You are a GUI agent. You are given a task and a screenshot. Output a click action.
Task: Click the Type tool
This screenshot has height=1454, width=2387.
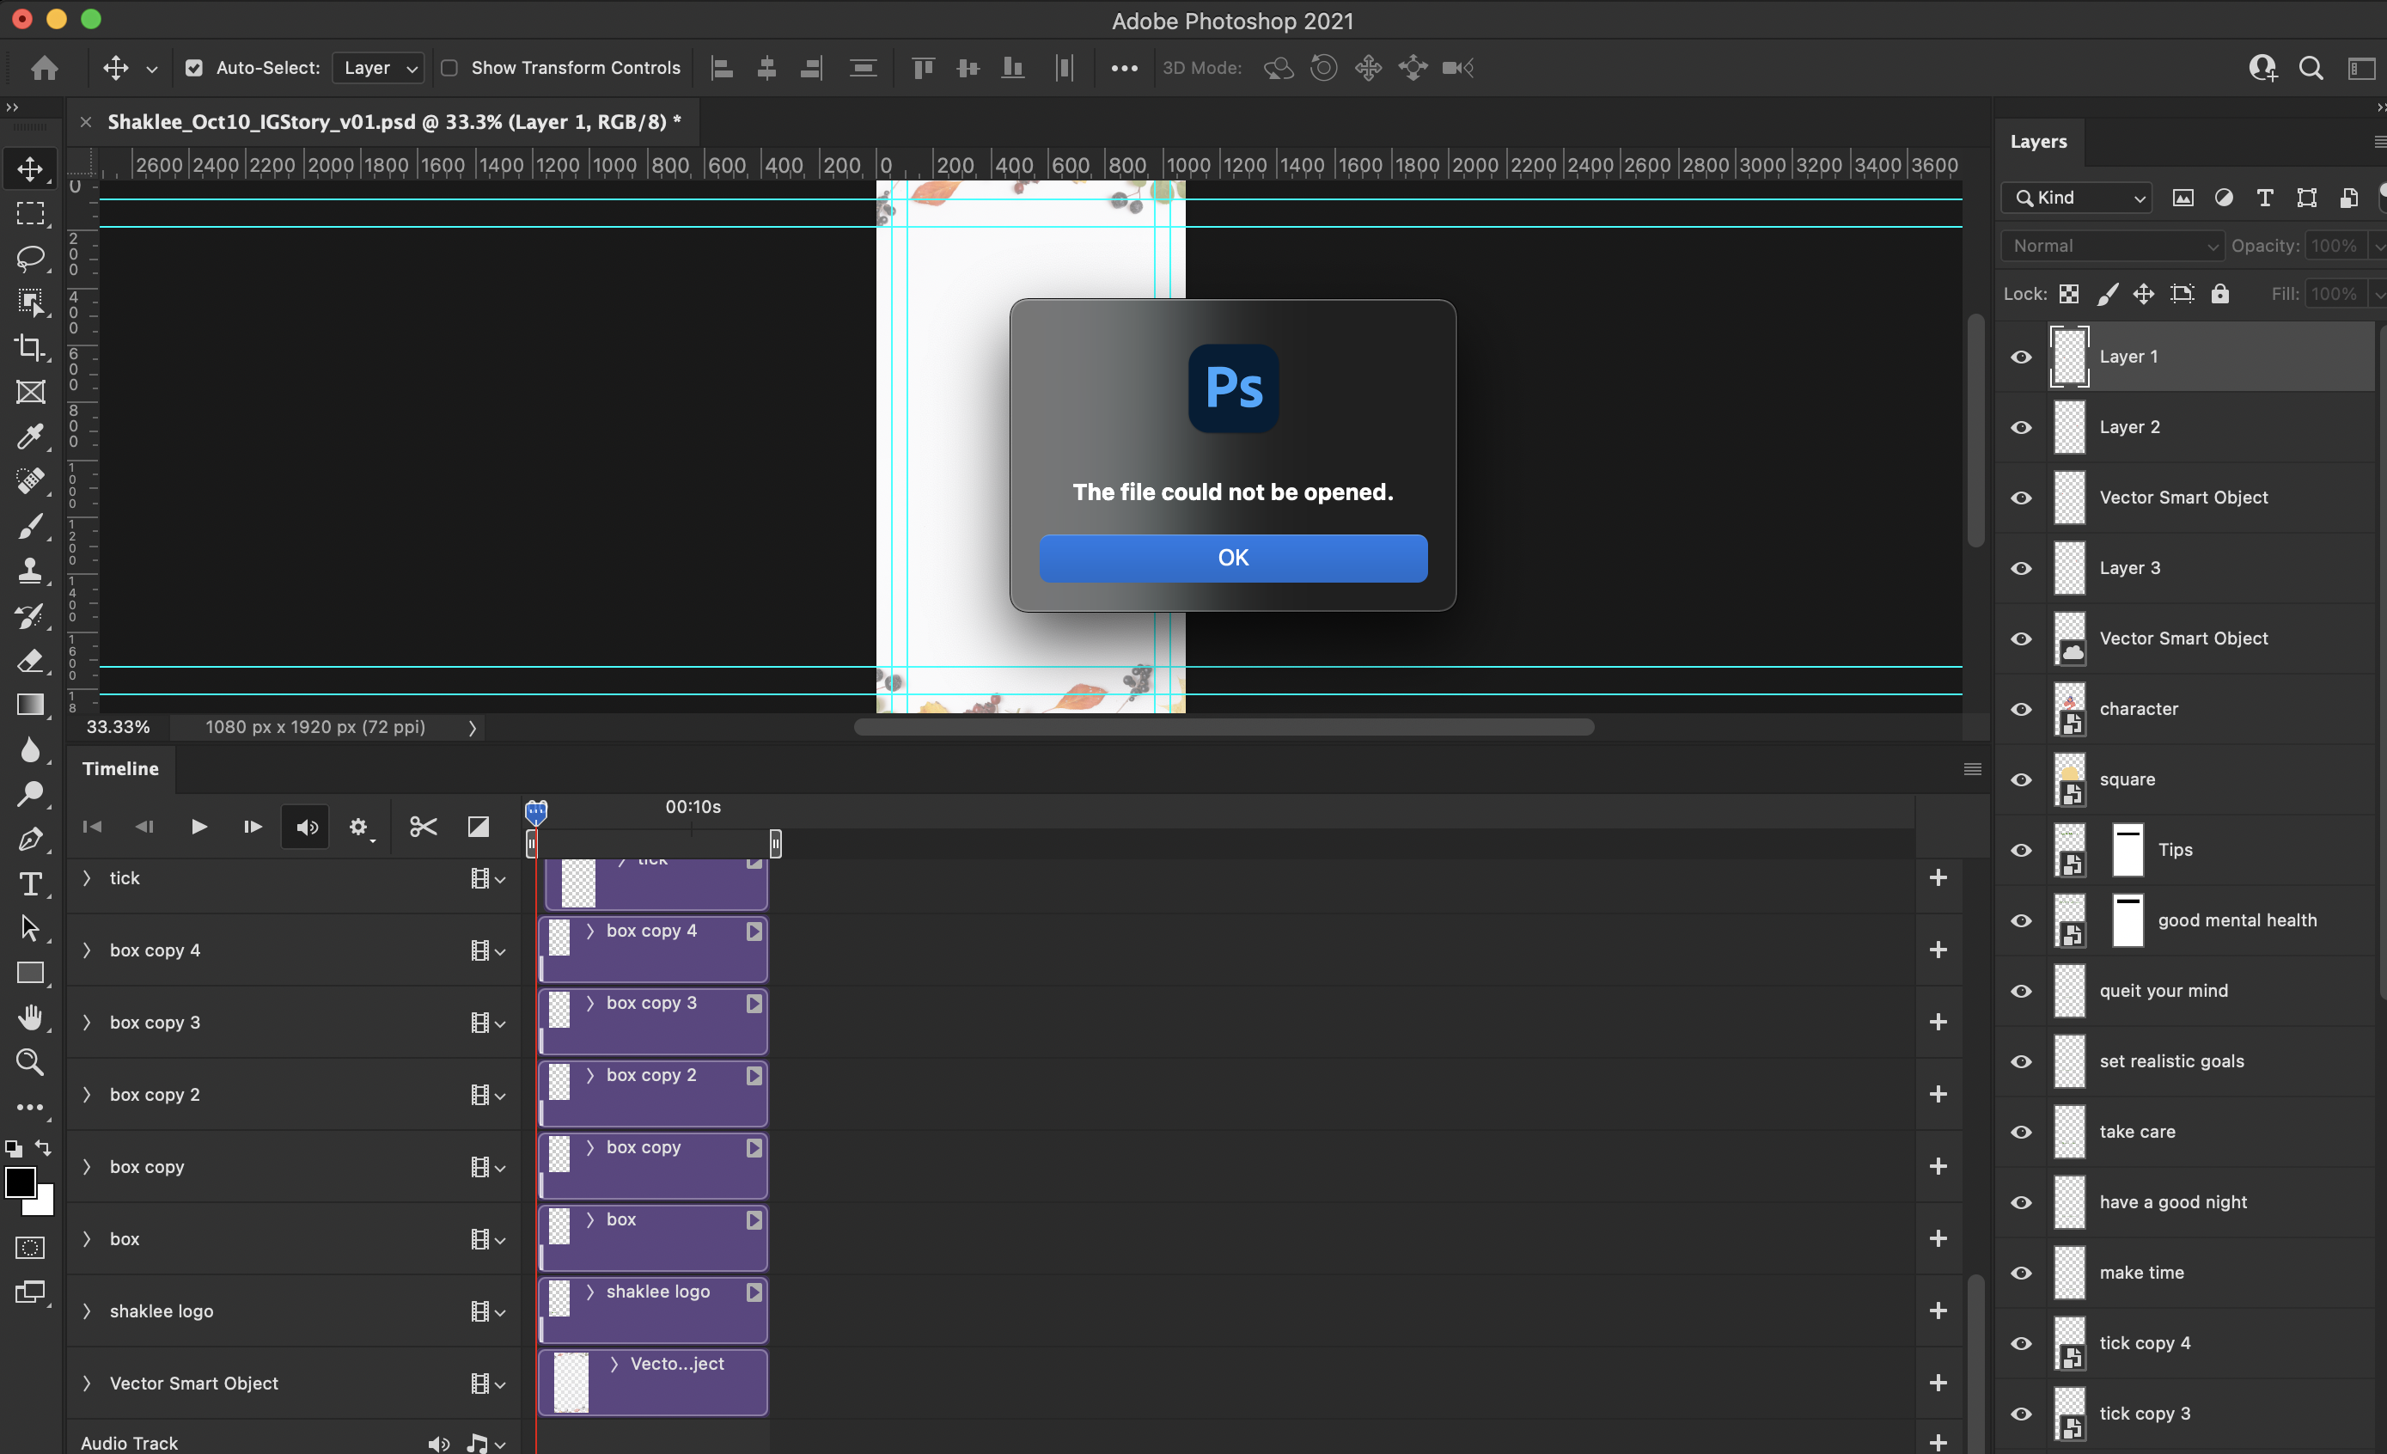pos(29,882)
